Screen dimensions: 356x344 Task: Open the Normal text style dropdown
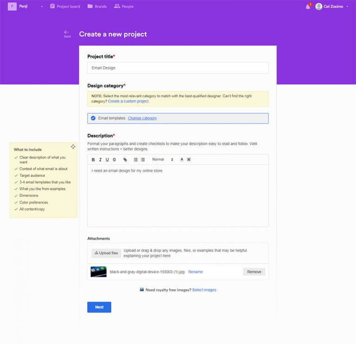point(162,160)
